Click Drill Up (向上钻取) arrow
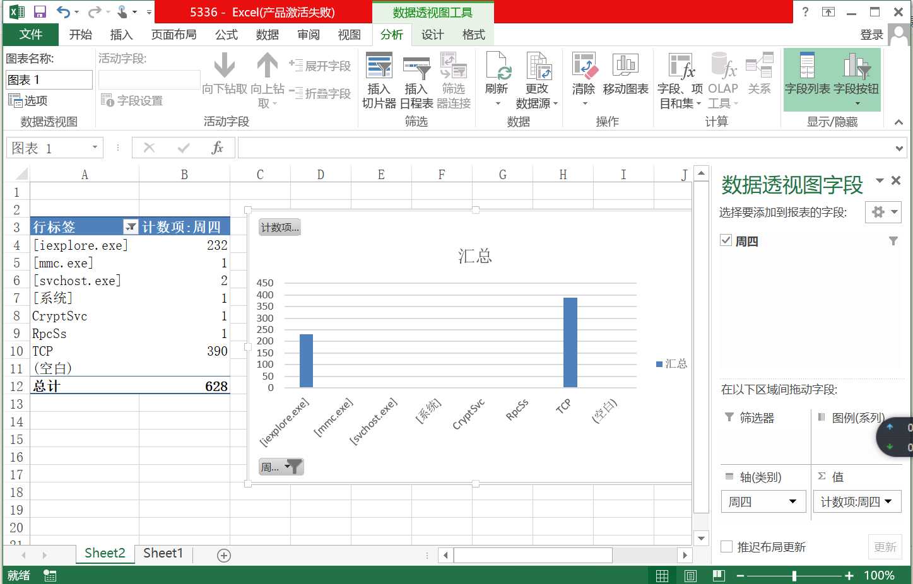 pos(268,81)
